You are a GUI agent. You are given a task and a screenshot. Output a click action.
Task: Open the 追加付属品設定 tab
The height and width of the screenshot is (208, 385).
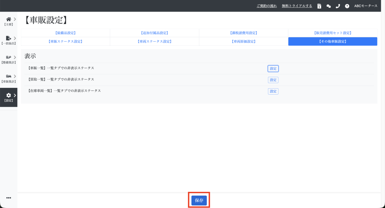tap(155, 33)
